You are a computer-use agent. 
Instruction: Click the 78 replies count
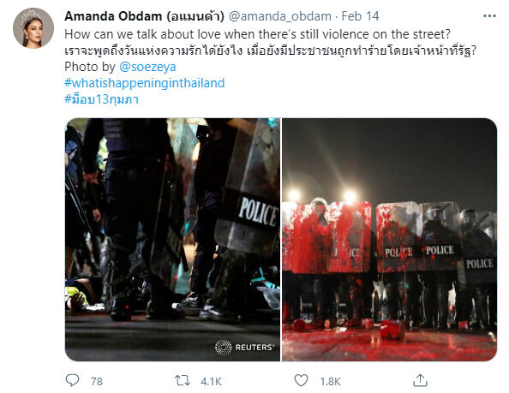pyautogui.click(x=97, y=381)
